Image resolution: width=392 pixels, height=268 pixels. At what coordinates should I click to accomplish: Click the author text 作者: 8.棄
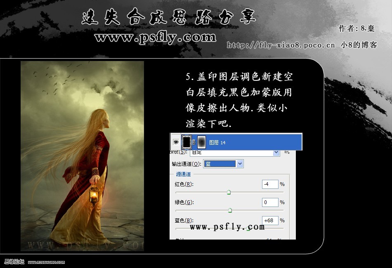pos(357,28)
